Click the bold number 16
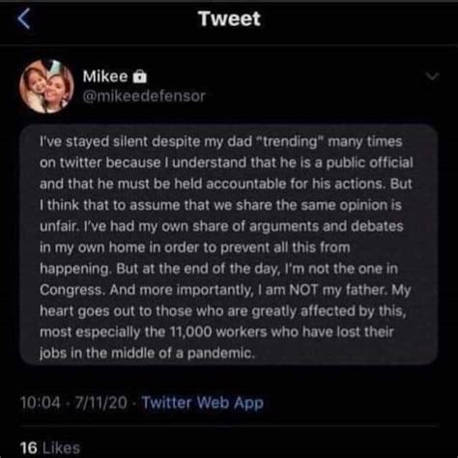Image resolution: width=458 pixels, height=458 pixels. point(29,448)
